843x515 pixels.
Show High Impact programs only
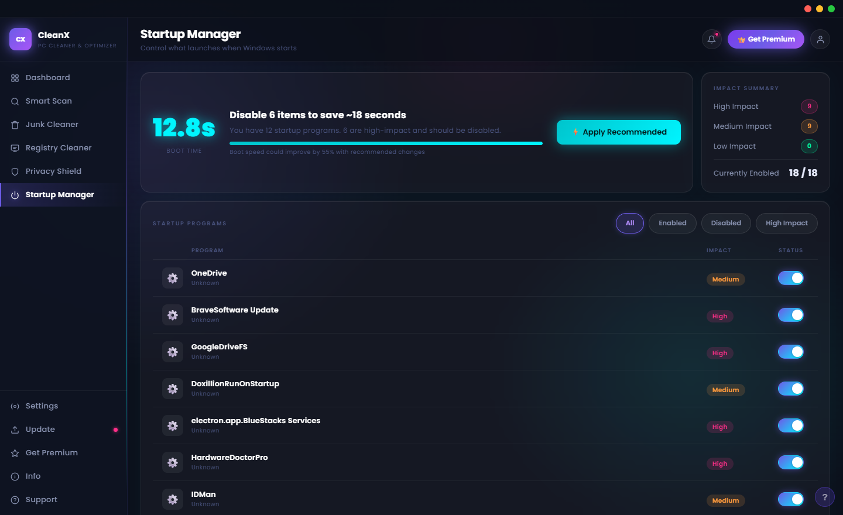click(787, 223)
